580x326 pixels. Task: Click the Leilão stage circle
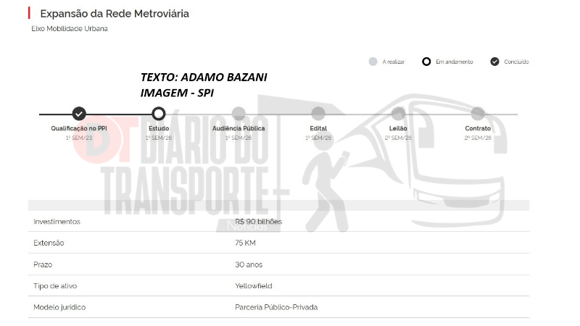click(x=398, y=113)
